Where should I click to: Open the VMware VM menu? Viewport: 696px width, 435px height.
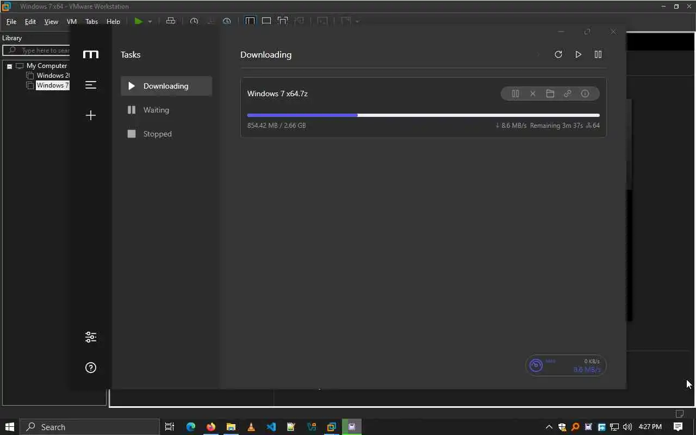(72, 22)
